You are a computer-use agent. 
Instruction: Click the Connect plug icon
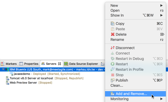113,53
